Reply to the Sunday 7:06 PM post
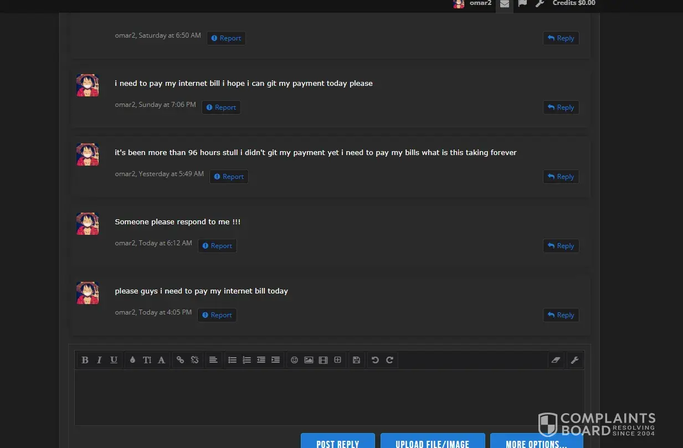Screen dimensions: 683x448 (x=561, y=107)
